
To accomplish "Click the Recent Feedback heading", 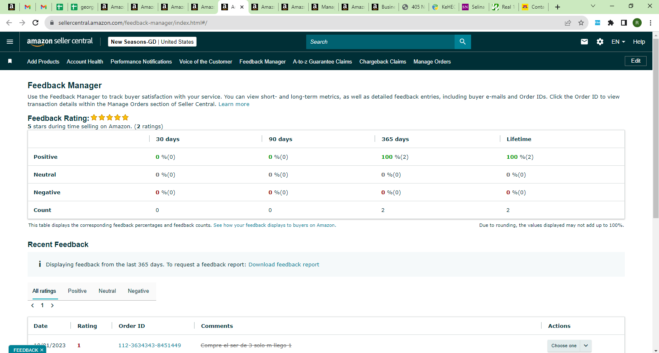I will pos(58,245).
